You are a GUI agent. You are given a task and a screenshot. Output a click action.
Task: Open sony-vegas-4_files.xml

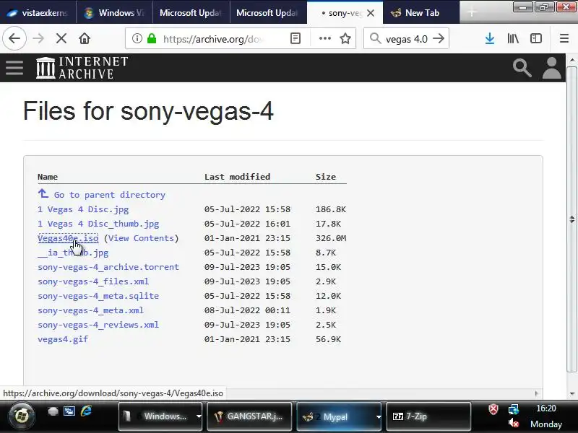(93, 281)
